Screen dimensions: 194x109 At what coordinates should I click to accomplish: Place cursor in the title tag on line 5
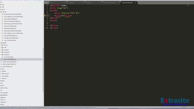point(63,15)
